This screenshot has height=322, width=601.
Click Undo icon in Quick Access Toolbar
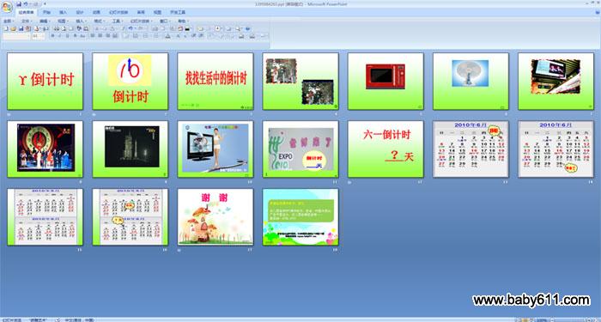tap(25, 3)
